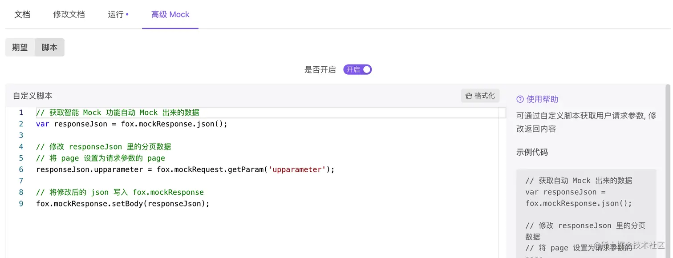Click line number 6 in the editor gutter
The width and height of the screenshot is (673, 258).
21,169
